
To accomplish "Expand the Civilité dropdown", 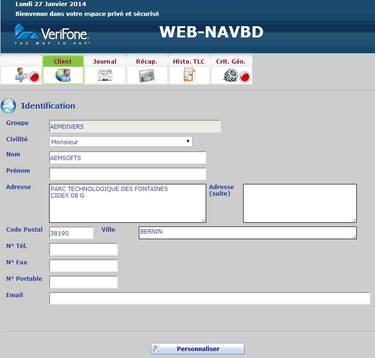I will point(121,142).
